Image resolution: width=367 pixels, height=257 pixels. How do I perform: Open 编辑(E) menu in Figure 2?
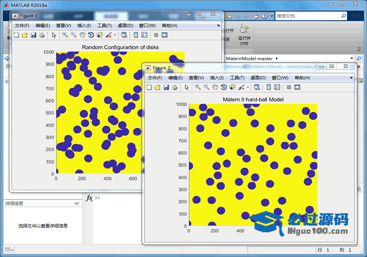click(176, 78)
